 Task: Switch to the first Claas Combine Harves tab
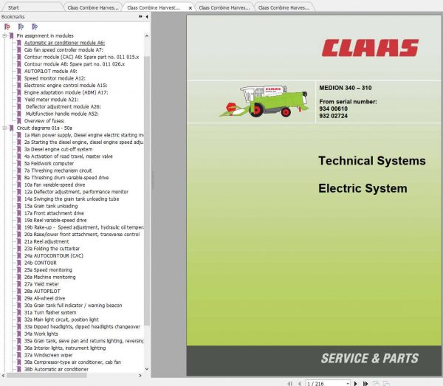pyautogui.click(x=93, y=7)
